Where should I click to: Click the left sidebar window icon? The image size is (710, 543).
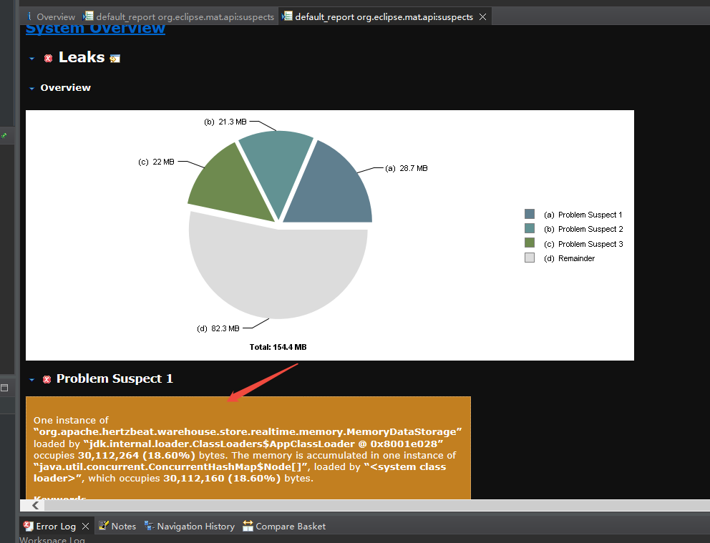click(x=4, y=388)
